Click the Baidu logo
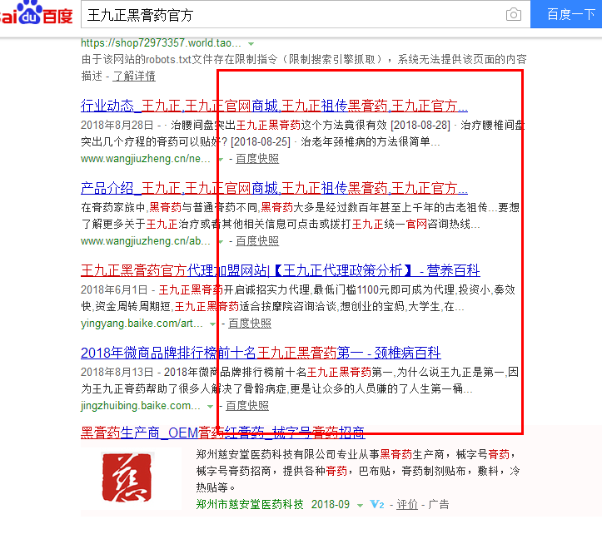The height and width of the screenshot is (534, 602). [x=37, y=13]
